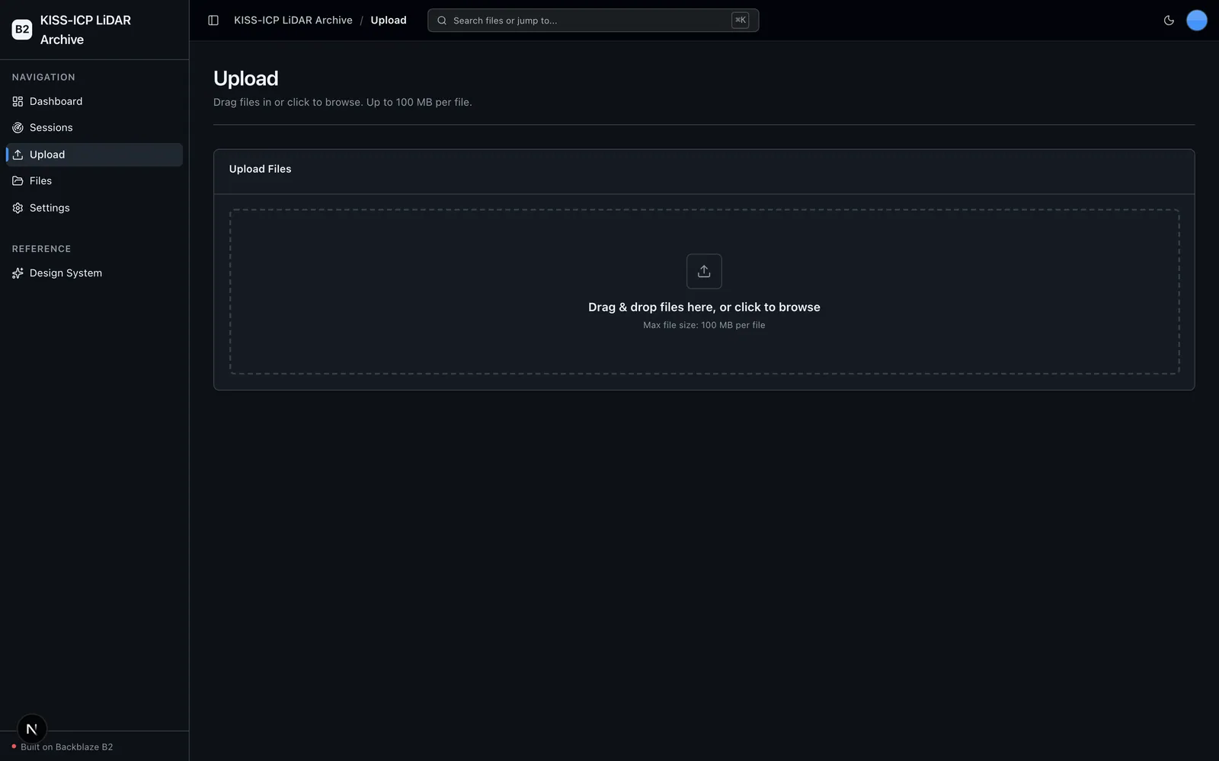
Task: Click the ⌘K shortcut badge
Action: [740, 21]
